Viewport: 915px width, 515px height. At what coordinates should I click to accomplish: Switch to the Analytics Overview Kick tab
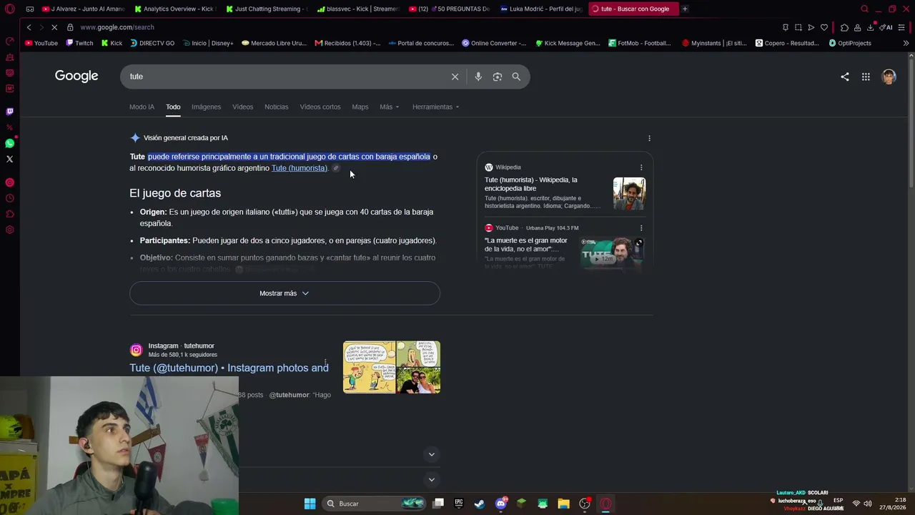click(174, 9)
